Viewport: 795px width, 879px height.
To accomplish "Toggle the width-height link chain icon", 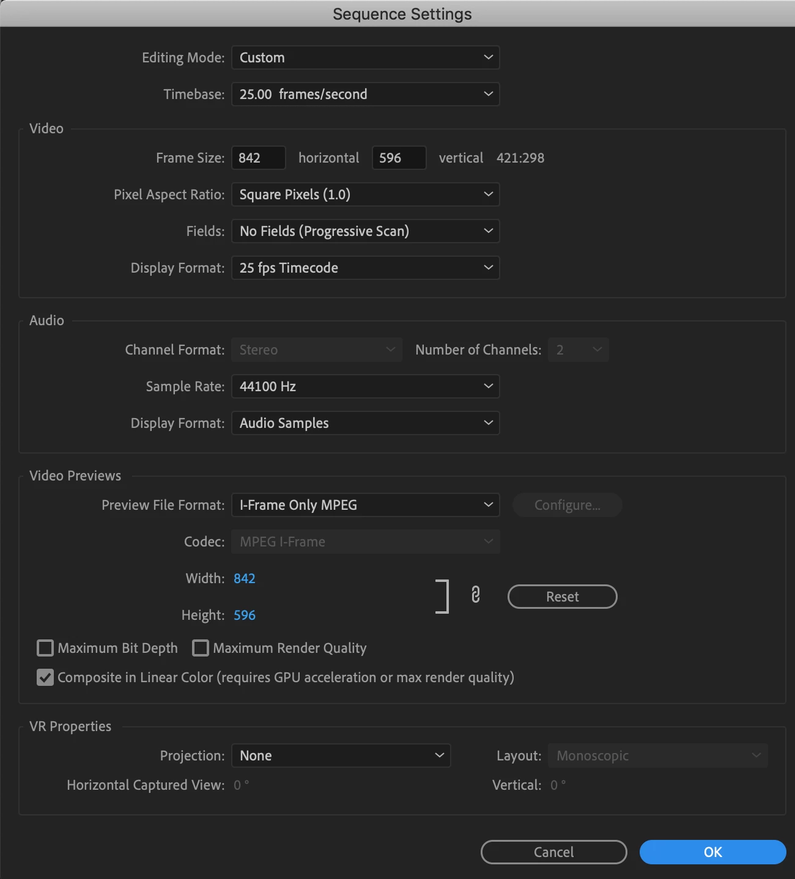I will point(476,595).
